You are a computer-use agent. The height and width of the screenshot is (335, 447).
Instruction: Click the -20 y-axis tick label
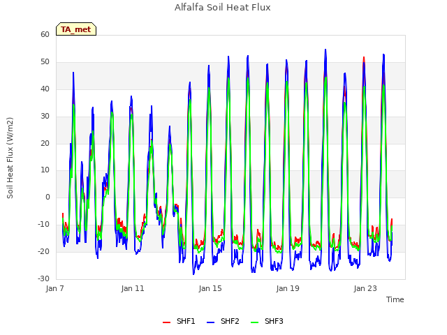[43, 251]
